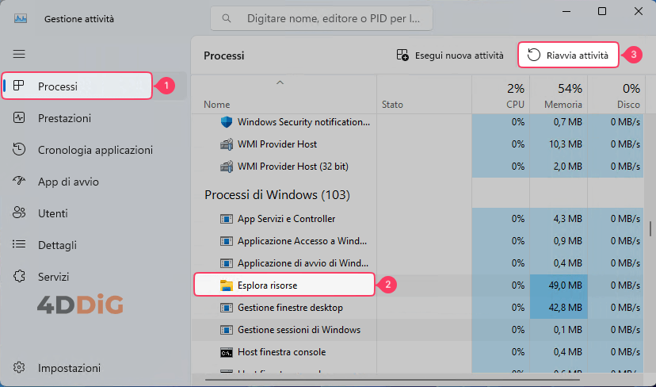The image size is (656, 387).
Task: Click the Dettagli list icon
Action: (19, 244)
